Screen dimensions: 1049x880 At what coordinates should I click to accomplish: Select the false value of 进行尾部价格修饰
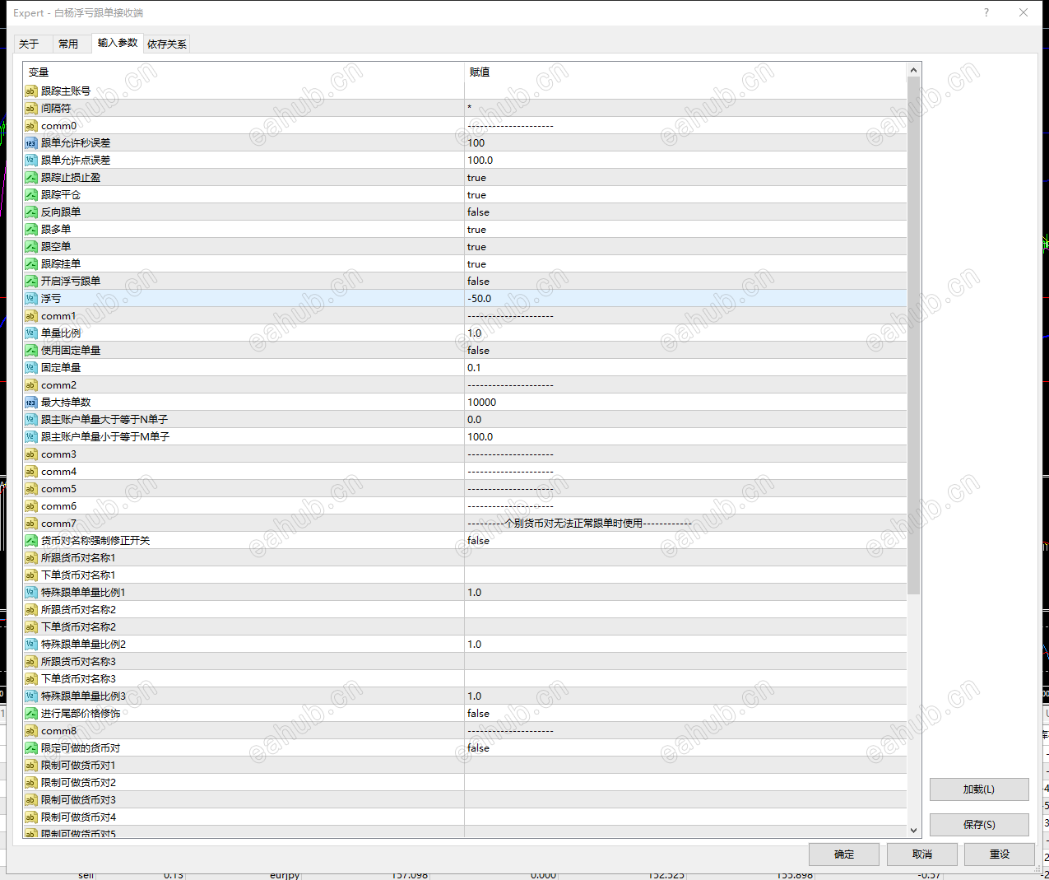[478, 714]
